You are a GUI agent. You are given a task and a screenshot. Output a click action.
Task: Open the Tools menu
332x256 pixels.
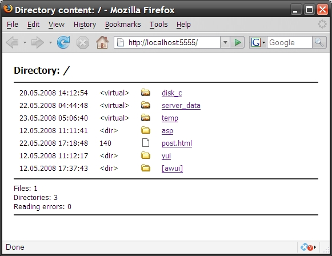159,25
